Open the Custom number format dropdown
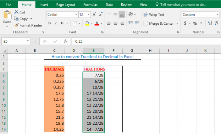 [x=217, y=14]
